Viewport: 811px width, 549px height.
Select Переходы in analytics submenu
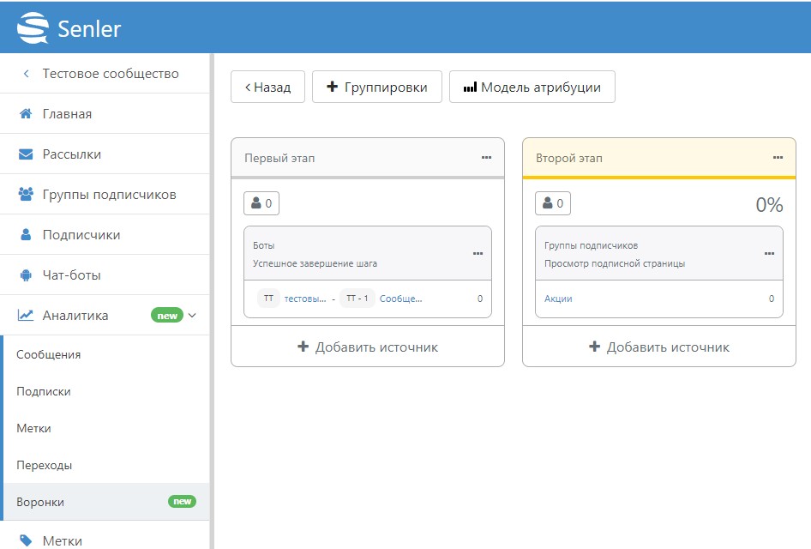45,465
